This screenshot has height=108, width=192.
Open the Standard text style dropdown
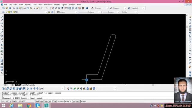(x=107, y=8)
